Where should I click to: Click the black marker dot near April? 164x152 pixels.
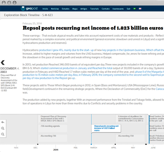pyautogui.click(x=115, y=144)
